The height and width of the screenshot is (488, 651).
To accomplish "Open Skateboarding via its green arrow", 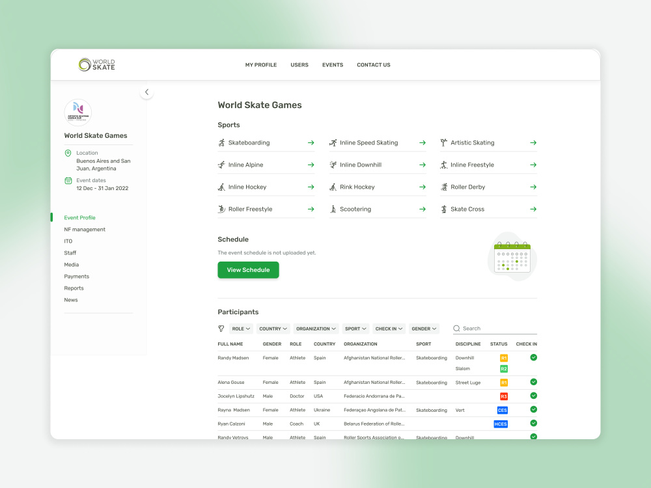I will tap(311, 142).
